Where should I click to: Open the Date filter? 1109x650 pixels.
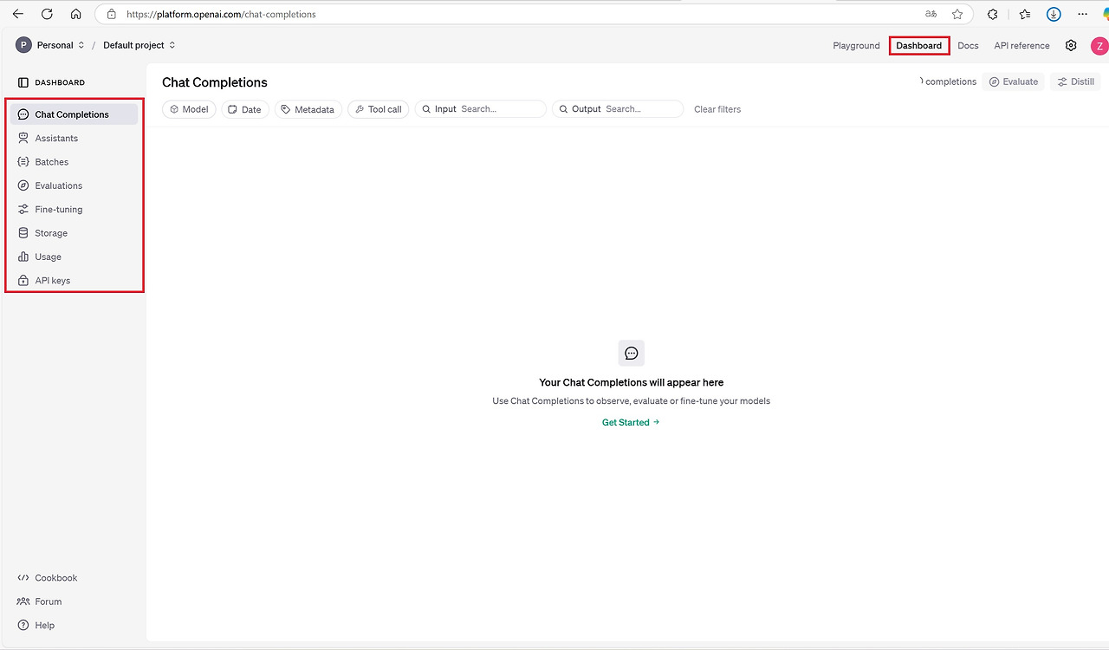tap(245, 109)
